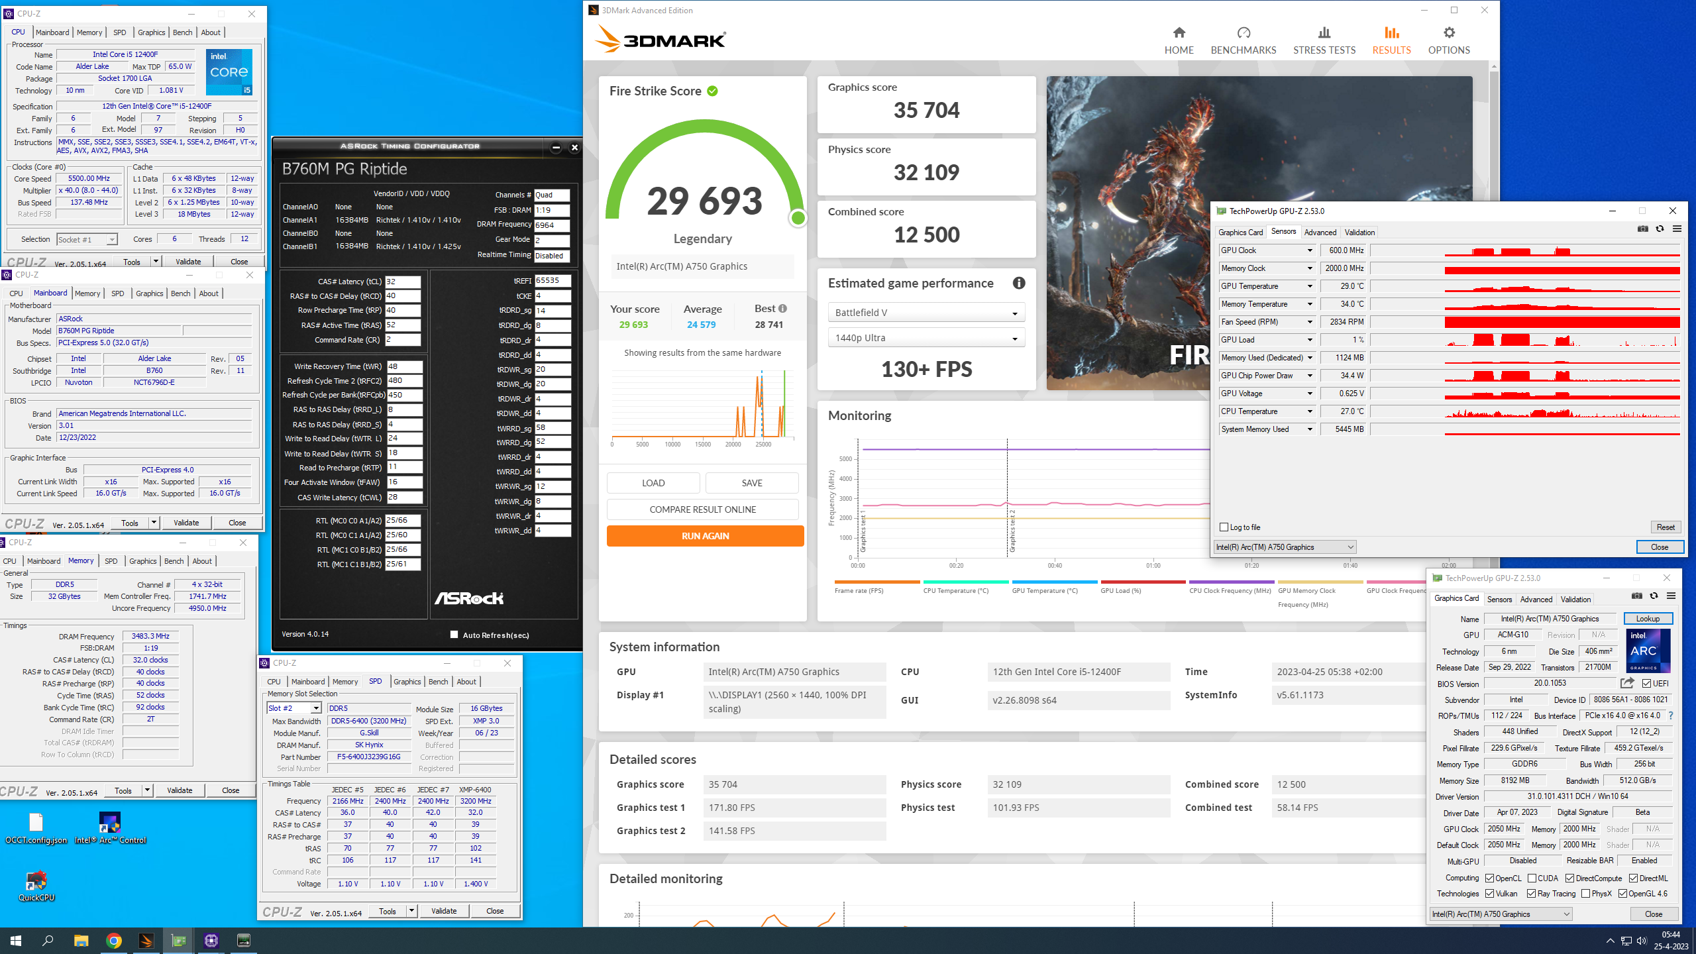Click the Lookup button in GPU-Z
Screen dimensions: 1696x954
click(1648, 619)
